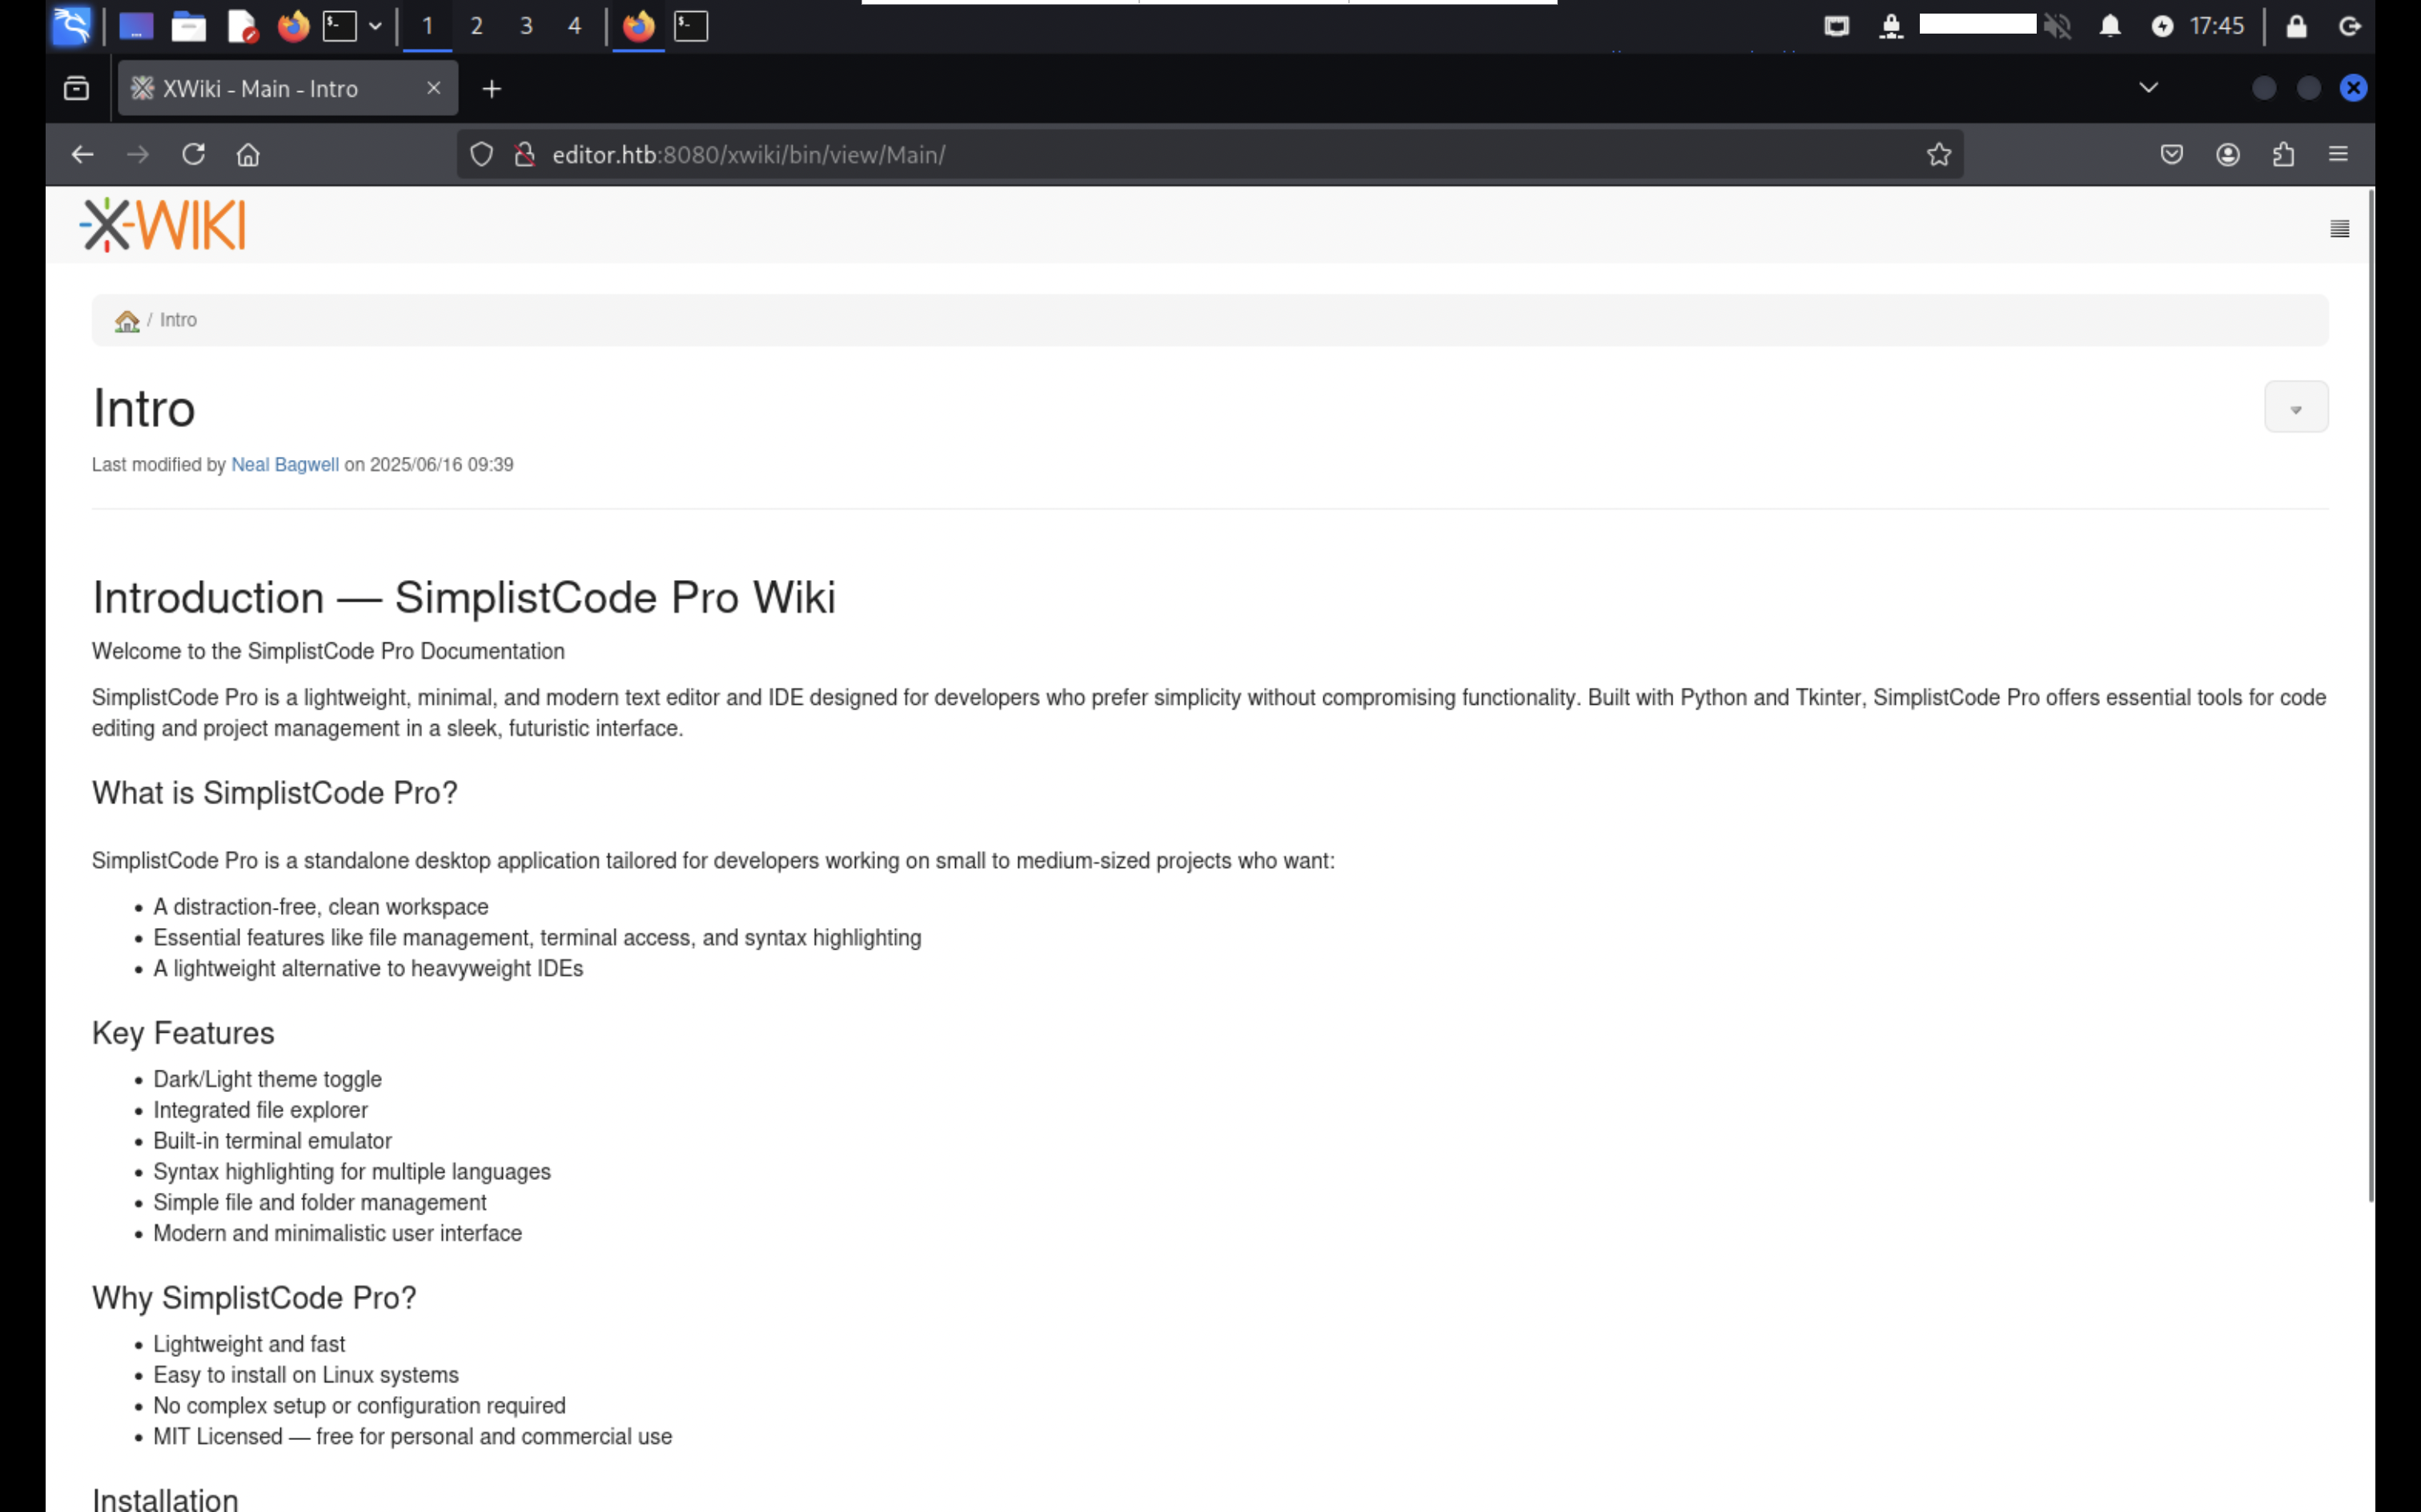Screen dimensions: 2421x1512
Task: Go to browser home page
Action: point(248,155)
